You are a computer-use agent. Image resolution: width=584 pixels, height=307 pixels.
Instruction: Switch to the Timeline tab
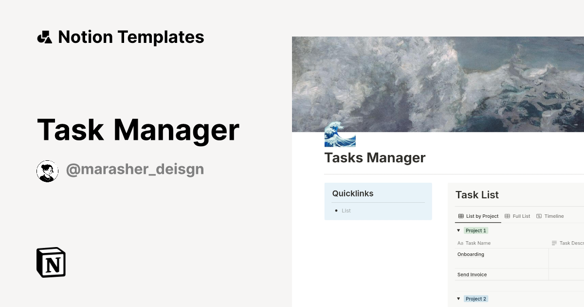[x=554, y=216]
